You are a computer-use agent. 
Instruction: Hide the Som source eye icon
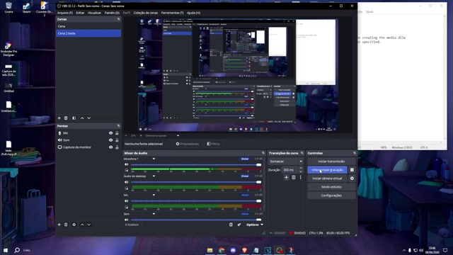pos(110,140)
